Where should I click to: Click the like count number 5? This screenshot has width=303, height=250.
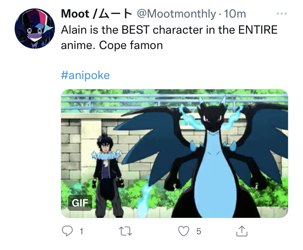click(x=199, y=231)
